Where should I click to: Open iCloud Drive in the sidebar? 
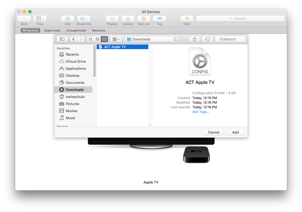73,61
